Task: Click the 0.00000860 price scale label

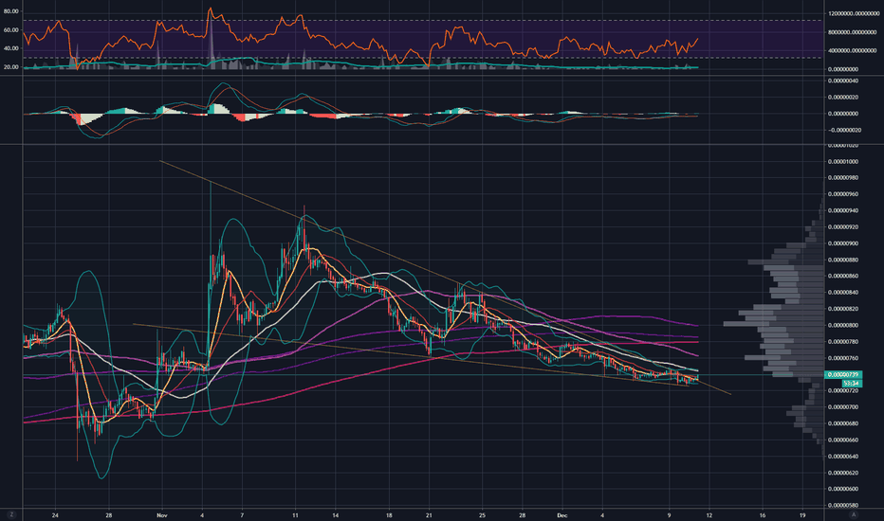Action: 842,277
